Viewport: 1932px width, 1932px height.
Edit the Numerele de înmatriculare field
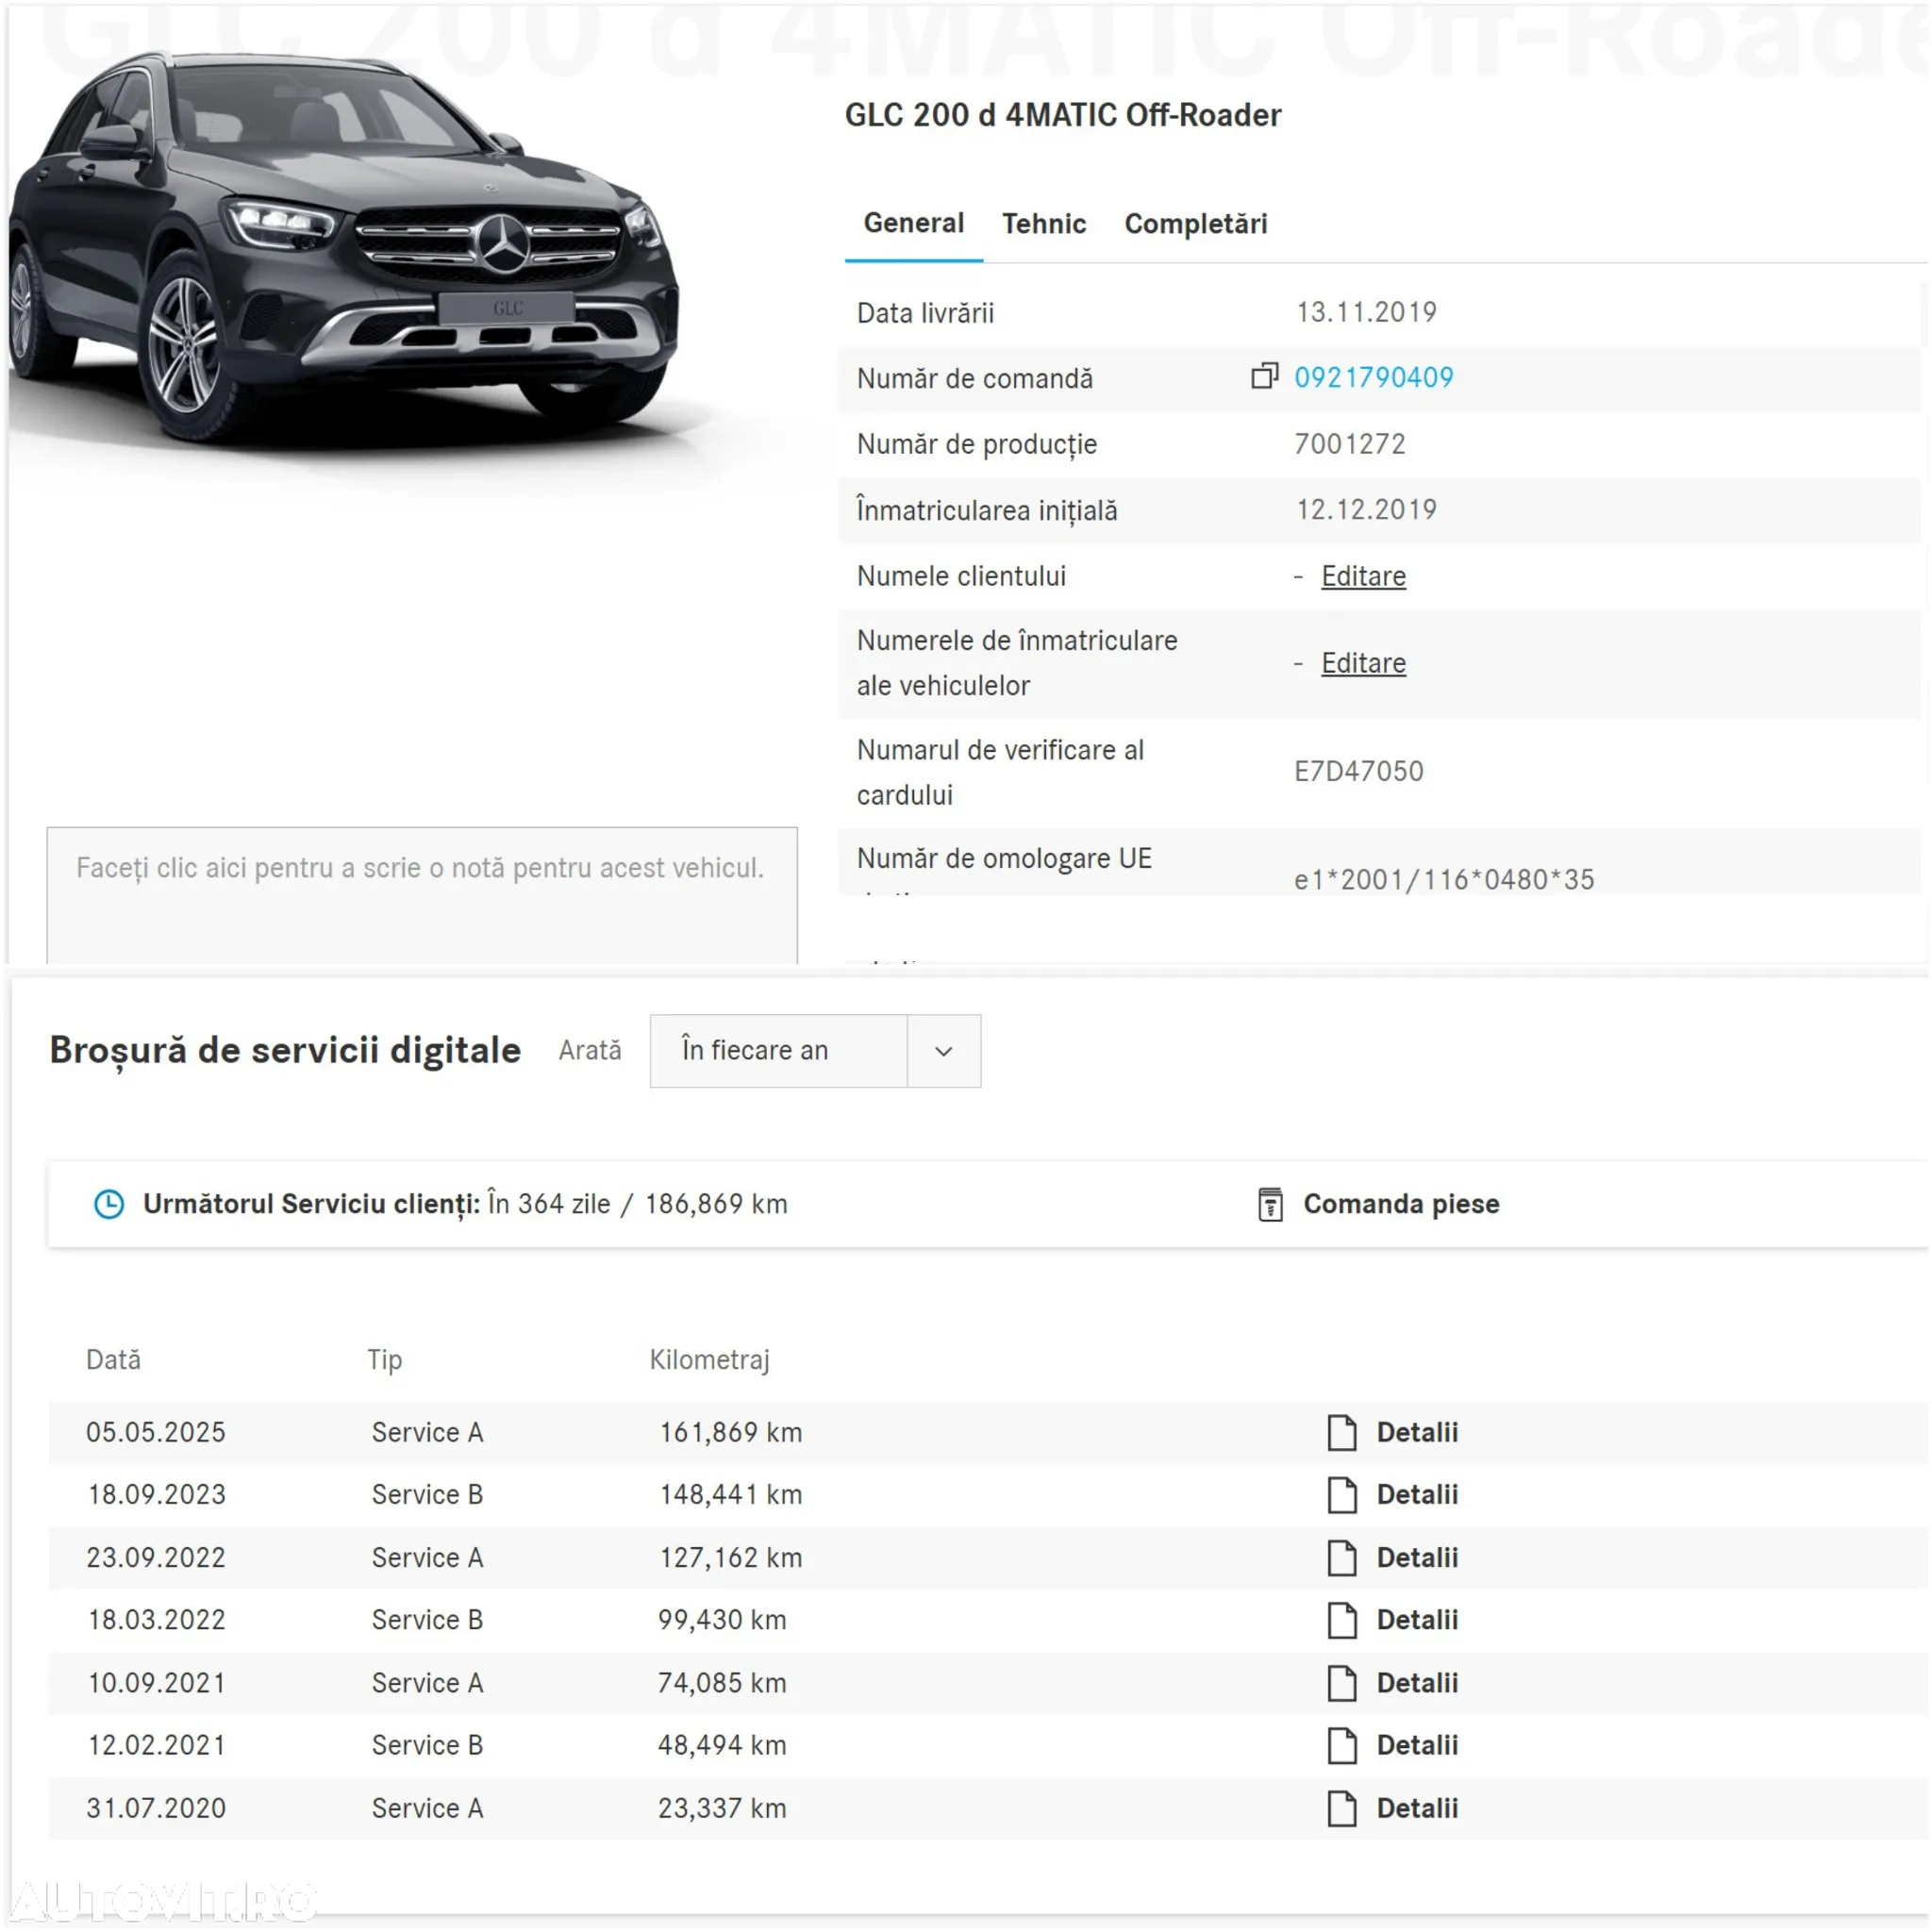click(1363, 663)
